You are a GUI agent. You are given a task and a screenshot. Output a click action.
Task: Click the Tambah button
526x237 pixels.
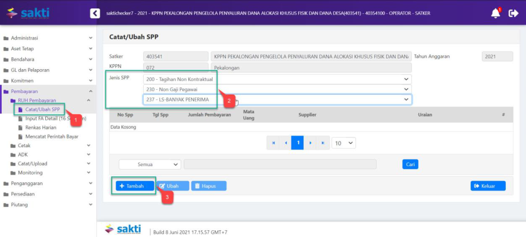[x=133, y=186]
